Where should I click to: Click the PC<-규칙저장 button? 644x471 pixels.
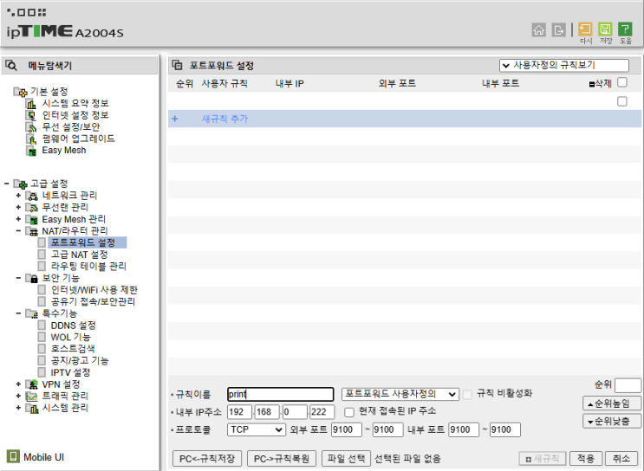(207, 458)
